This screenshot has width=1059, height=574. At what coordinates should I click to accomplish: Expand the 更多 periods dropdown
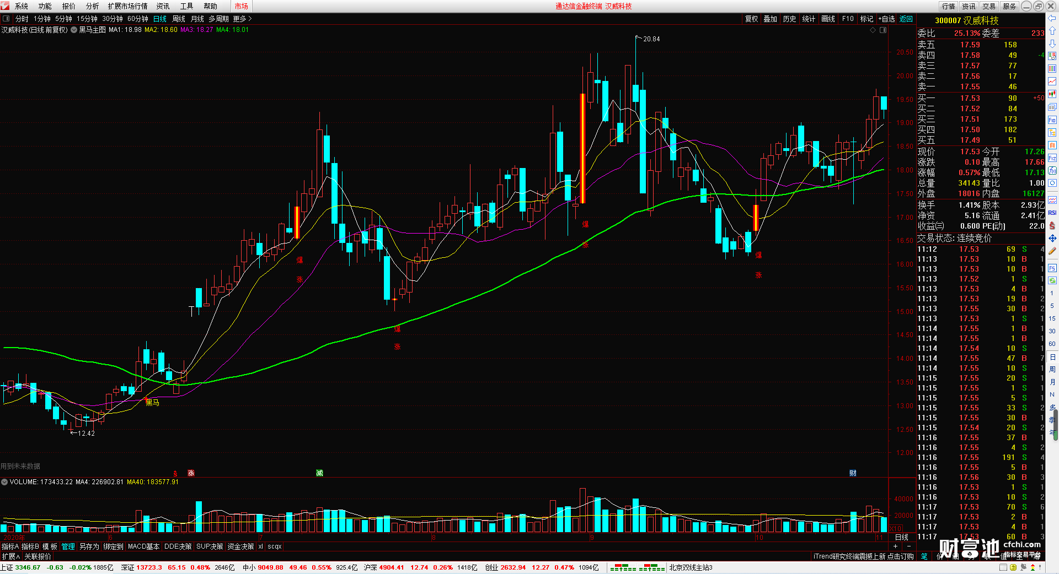coord(242,19)
